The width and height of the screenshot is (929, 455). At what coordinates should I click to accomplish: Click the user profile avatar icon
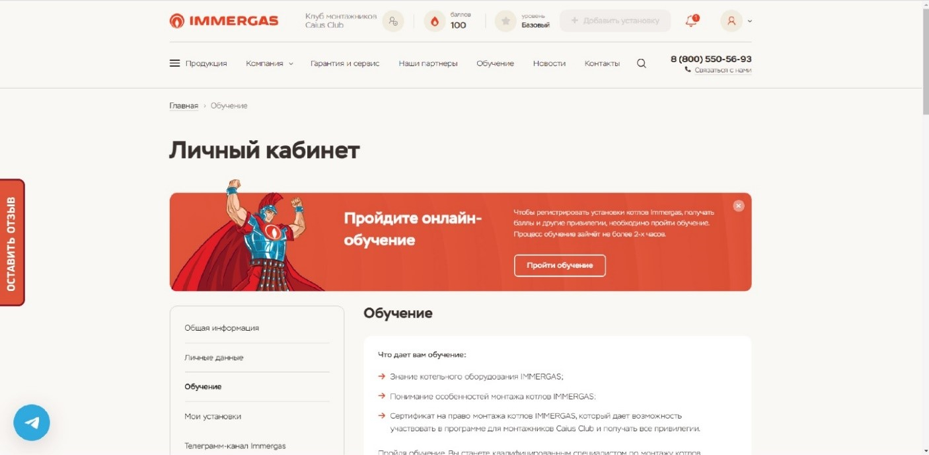pos(731,21)
